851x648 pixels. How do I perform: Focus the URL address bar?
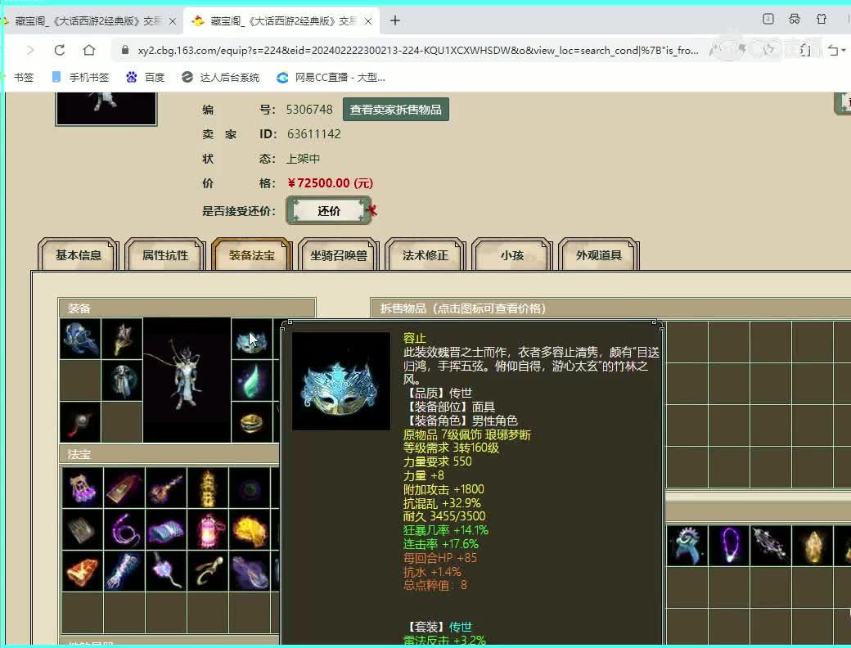[x=418, y=51]
